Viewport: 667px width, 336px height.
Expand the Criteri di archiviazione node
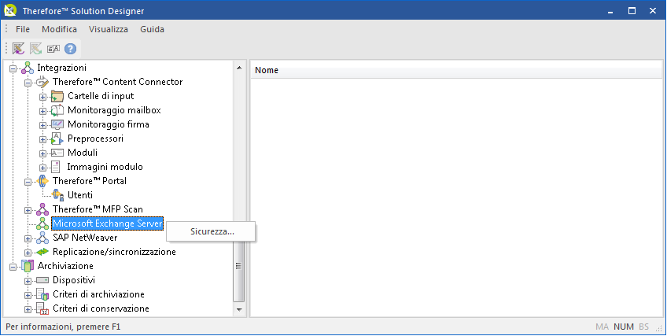[28, 294]
